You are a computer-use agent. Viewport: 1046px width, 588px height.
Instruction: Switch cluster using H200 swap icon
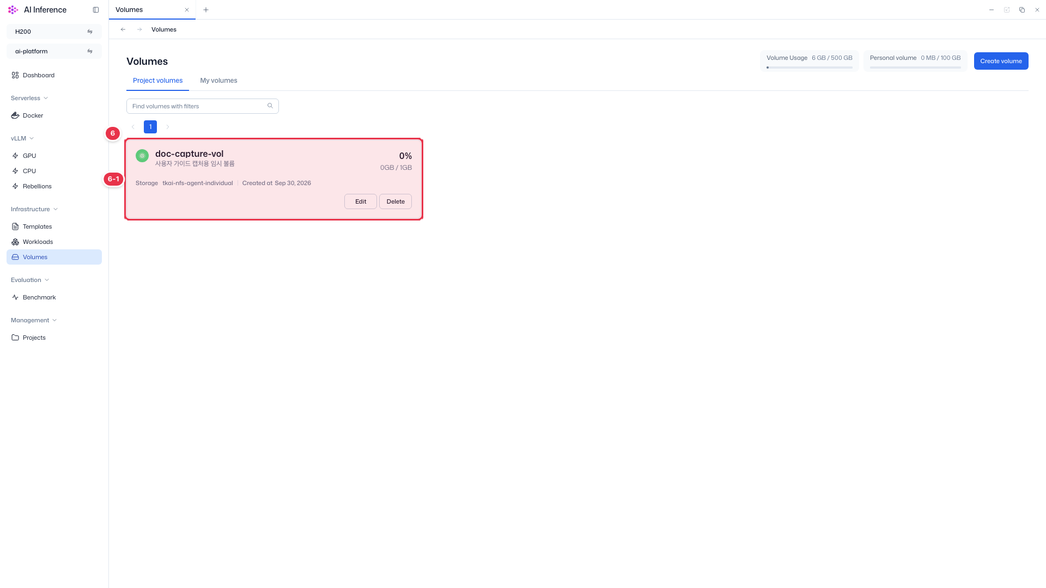(x=90, y=32)
